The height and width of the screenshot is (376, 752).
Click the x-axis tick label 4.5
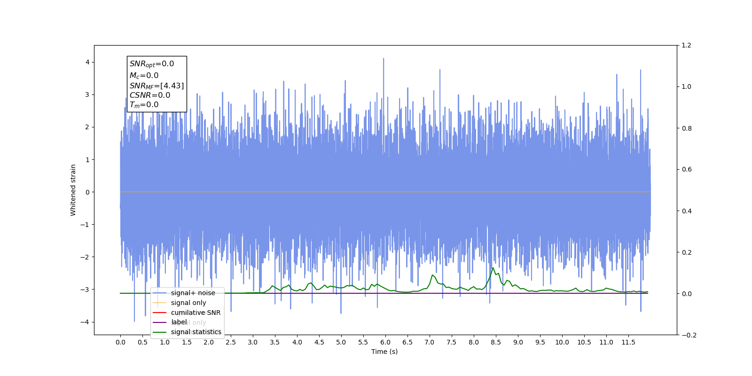click(319, 342)
